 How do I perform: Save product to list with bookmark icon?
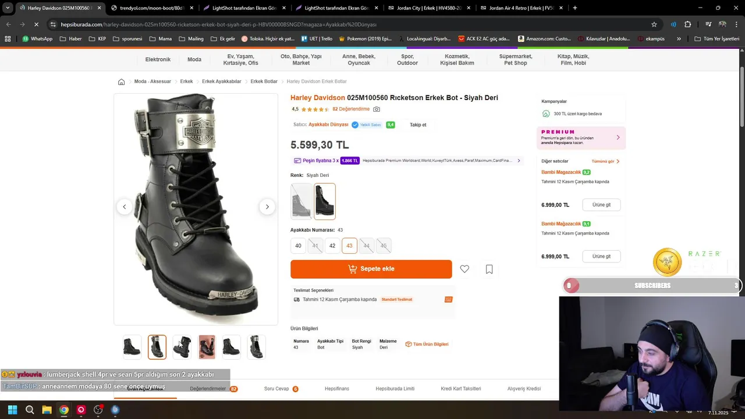(x=489, y=269)
